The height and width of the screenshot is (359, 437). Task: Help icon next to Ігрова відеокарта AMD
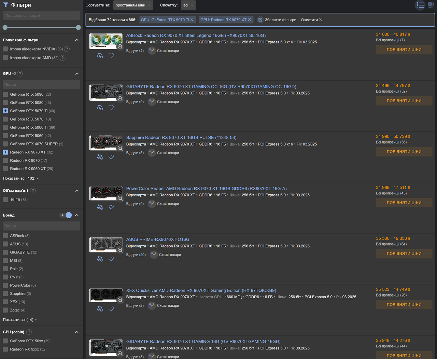(62, 58)
